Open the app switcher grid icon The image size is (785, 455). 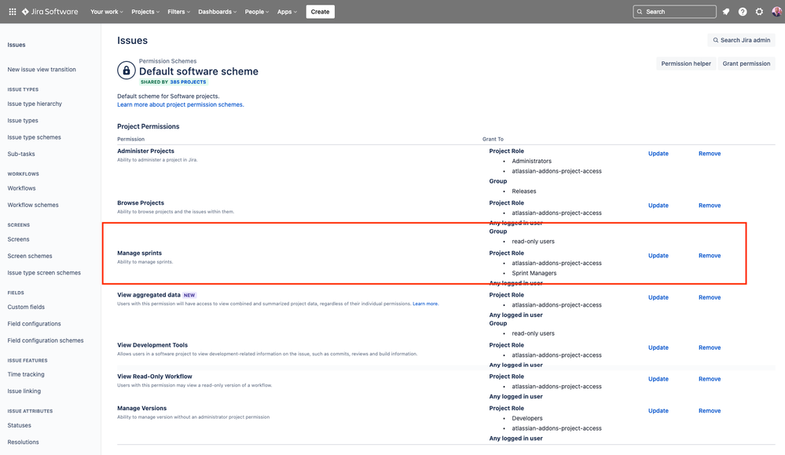(13, 12)
